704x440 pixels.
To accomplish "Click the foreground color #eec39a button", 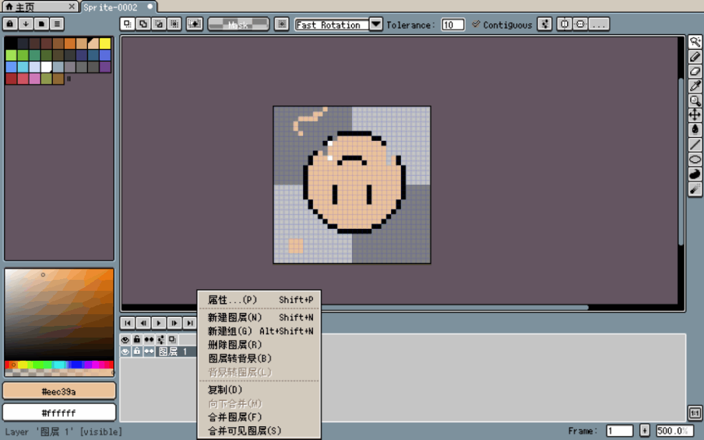I will click(59, 391).
